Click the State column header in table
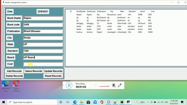The height and width of the screenshot is (105, 187). [122, 11]
